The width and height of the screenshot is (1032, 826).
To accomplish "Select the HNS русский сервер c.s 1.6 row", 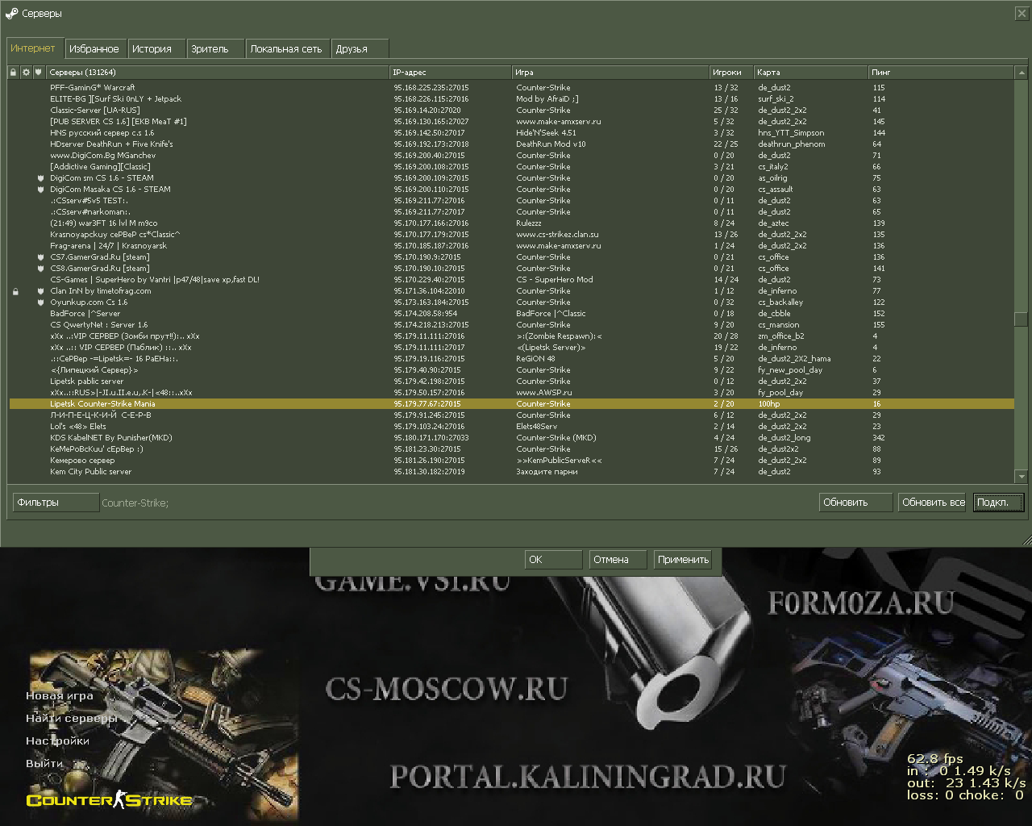I will 512,133.
